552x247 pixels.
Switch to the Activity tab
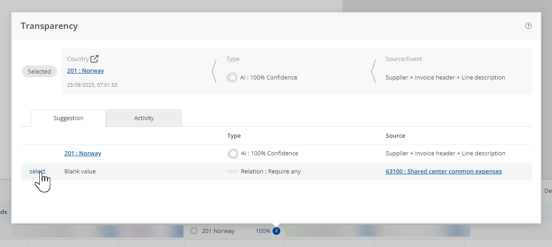tap(144, 118)
